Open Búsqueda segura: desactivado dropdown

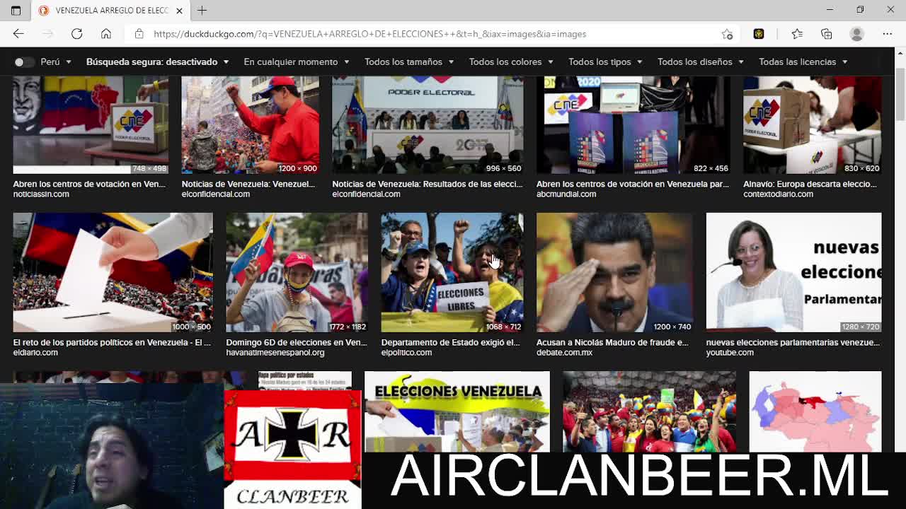point(157,62)
